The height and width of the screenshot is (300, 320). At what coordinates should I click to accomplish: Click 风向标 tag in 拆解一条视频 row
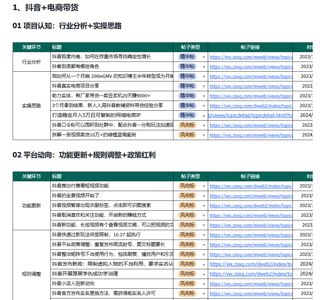pos(187,135)
